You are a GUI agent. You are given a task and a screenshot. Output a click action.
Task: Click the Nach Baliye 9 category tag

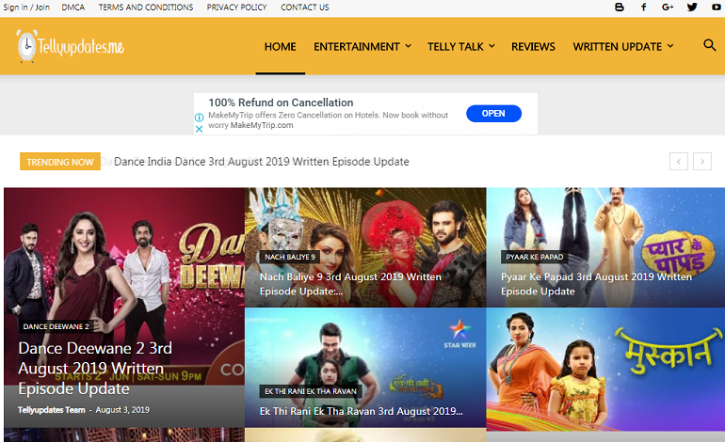pyautogui.click(x=290, y=257)
